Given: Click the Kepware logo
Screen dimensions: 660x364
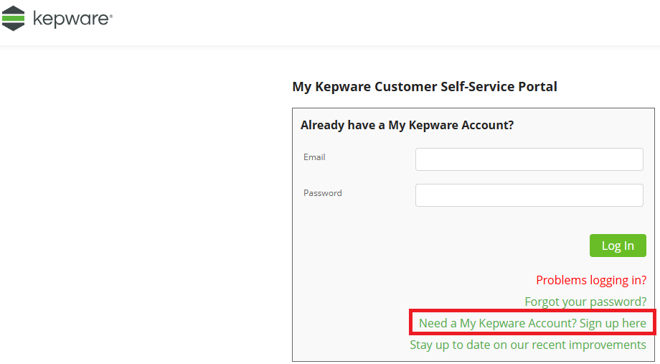Looking at the screenshot, I should 57,19.
